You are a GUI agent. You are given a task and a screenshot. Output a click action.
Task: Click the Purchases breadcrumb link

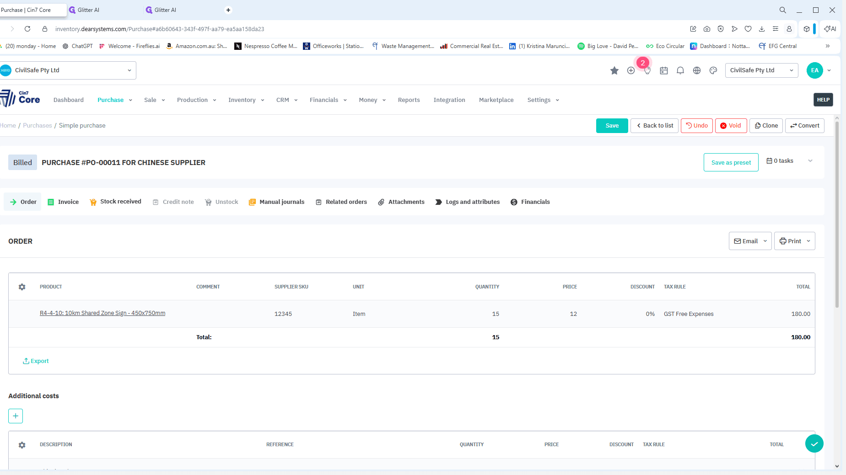38,126
